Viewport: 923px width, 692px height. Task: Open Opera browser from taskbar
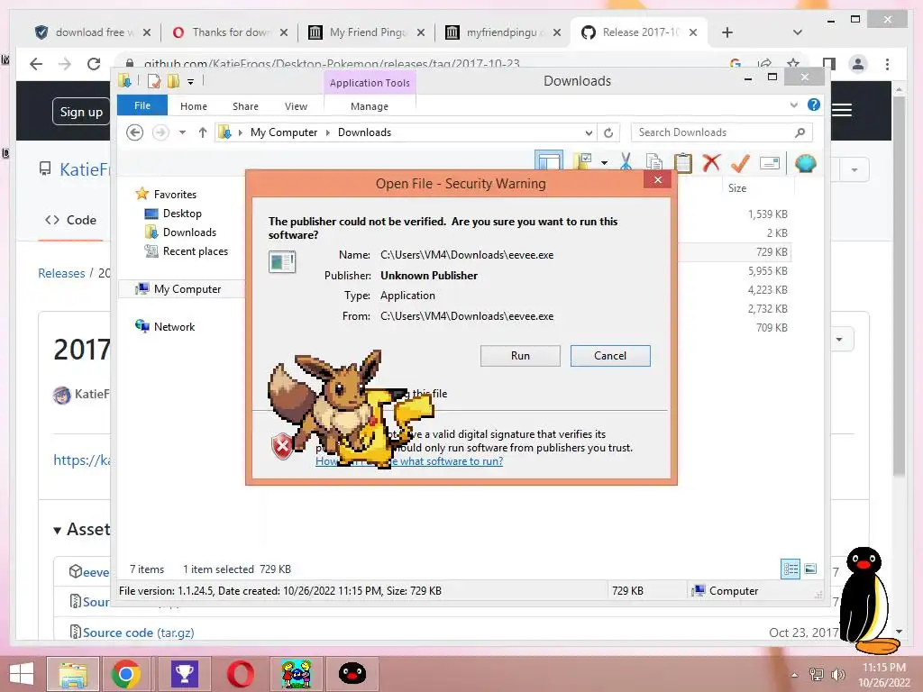[241, 674]
